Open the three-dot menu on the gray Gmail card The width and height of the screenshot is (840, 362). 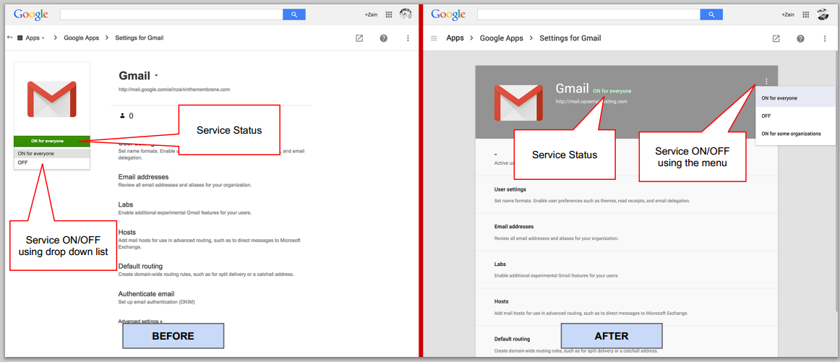[766, 82]
